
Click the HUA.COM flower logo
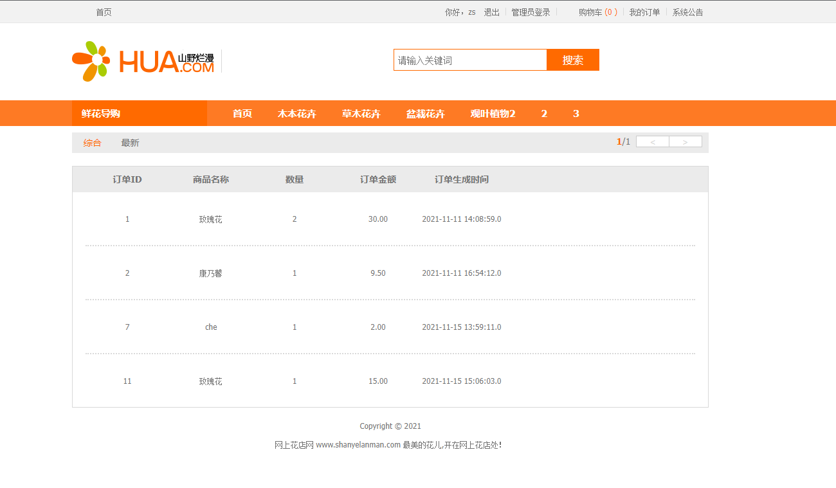pos(143,61)
